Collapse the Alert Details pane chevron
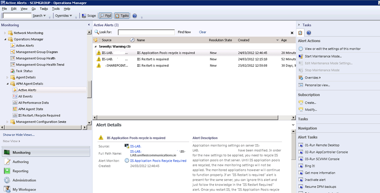Viewport: 380px width, 193px height. pos(293,125)
